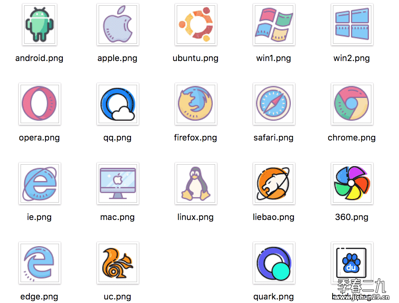Select the Apple logo icon
Image resolution: width=399 pixels, height=303 pixels.
117,24
